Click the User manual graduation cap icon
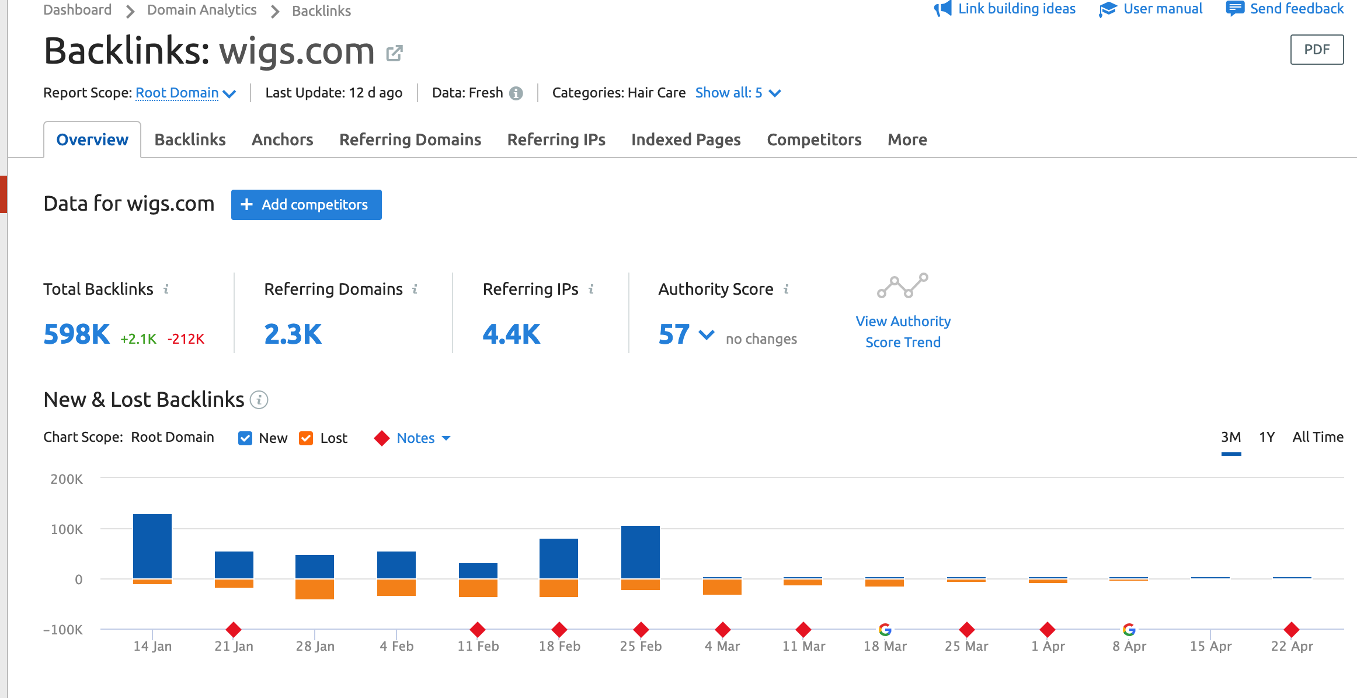 coord(1107,9)
